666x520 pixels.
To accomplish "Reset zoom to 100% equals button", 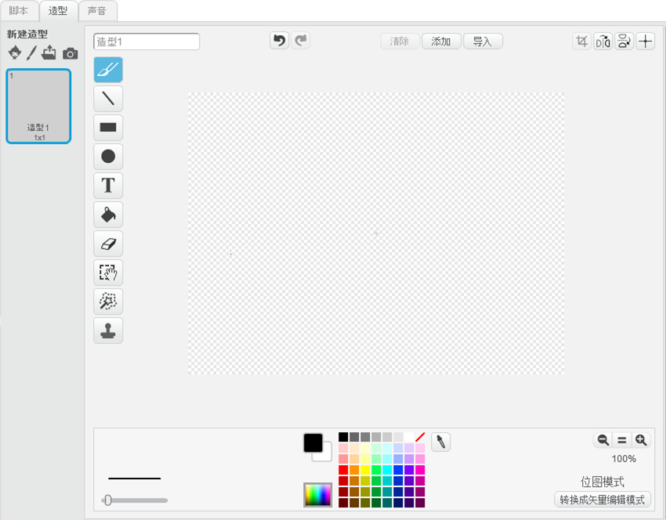I will (x=622, y=440).
